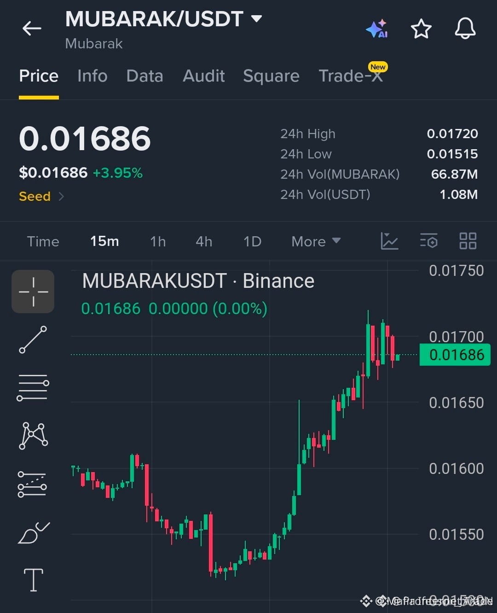Image resolution: width=497 pixels, height=613 pixels.
Task: Open the chart indicators line icon
Action: [389, 241]
